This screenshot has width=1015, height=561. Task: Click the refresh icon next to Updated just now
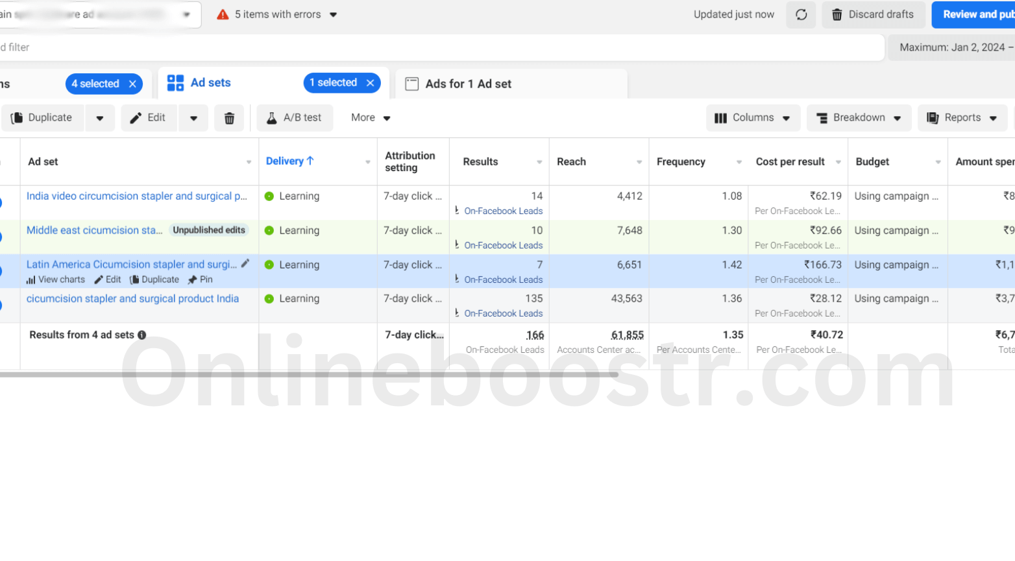(801, 14)
